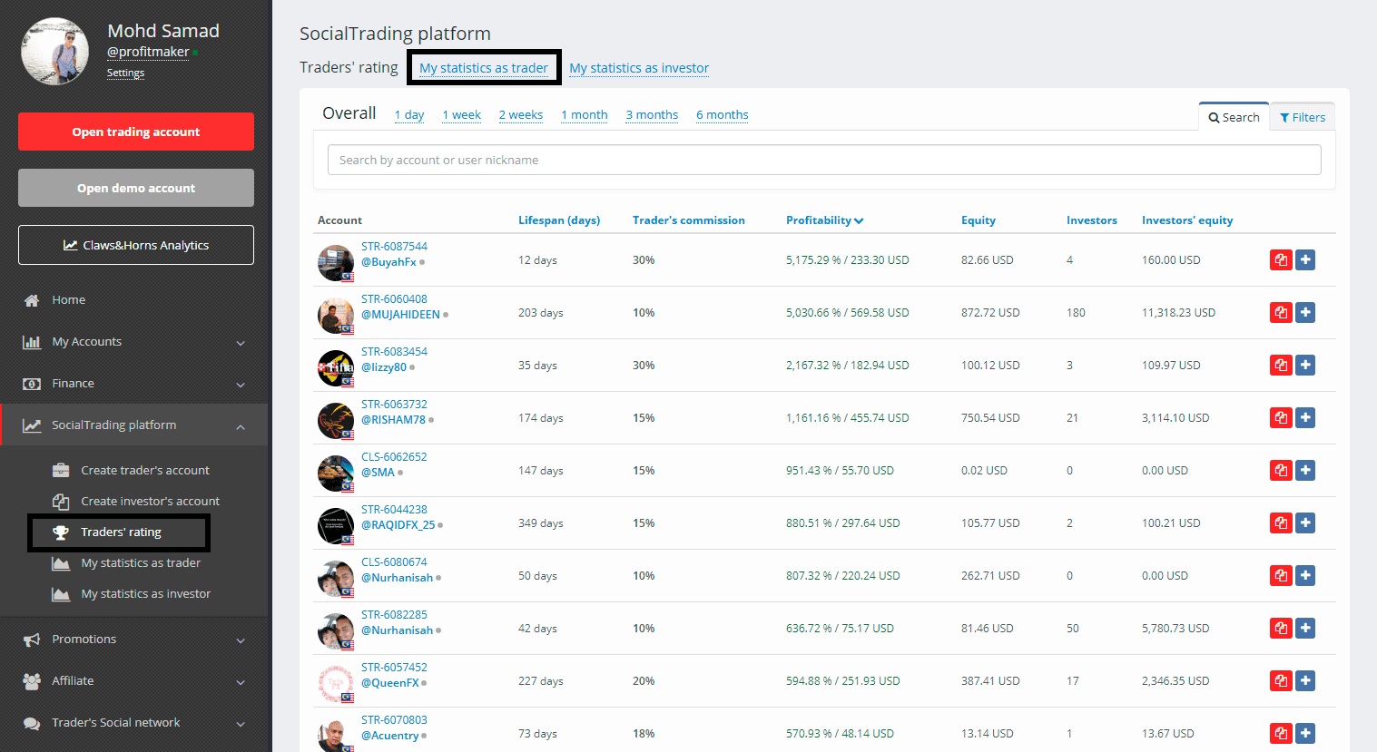
Task: Select the 1 month period tab
Action: (x=585, y=115)
